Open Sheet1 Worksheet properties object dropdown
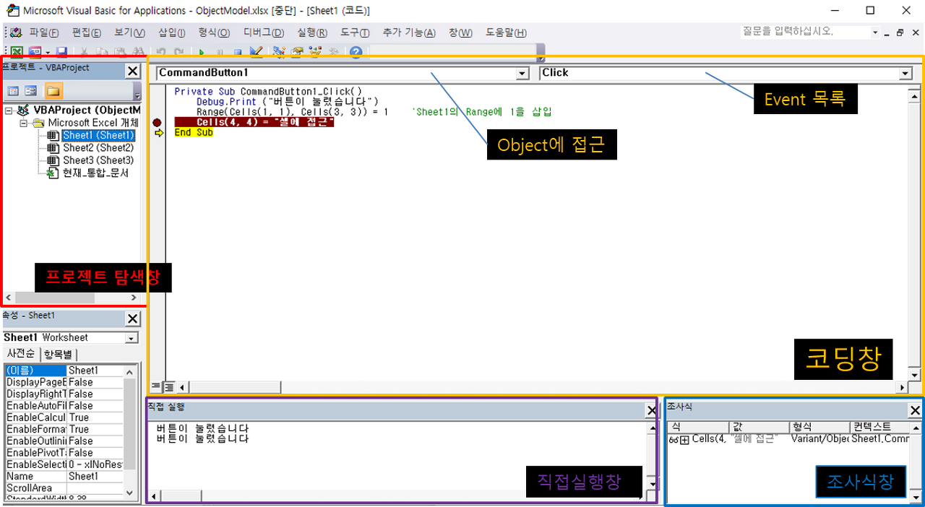Image resolution: width=925 pixels, height=507 pixels. tap(132, 338)
